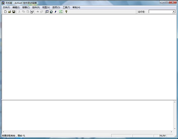This screenshot has width=178, height=139.
Task: Click the New document toolbar icon
Action: (x=5, y=12)
